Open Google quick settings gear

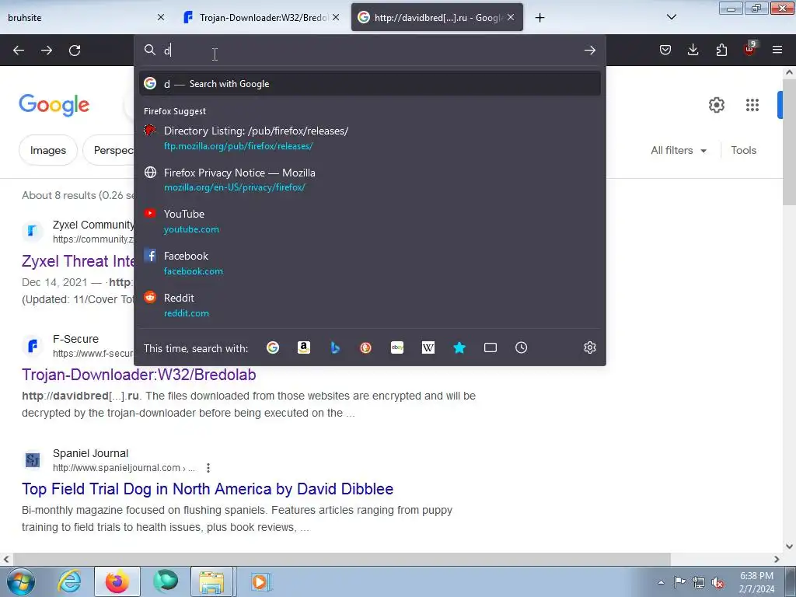tap(716, 105)
